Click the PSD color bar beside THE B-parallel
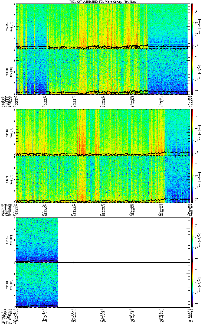The width and height of the screenshot is (203, 325). (x=192, y=284)
